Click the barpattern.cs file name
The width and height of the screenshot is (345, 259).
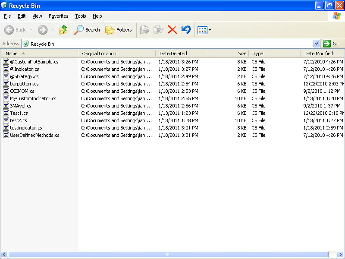coord(24,84)
